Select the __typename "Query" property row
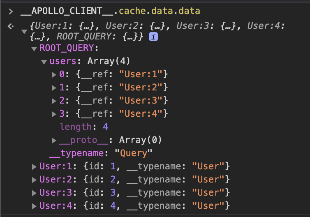This screenshot has width=310, height=217. 101,153
